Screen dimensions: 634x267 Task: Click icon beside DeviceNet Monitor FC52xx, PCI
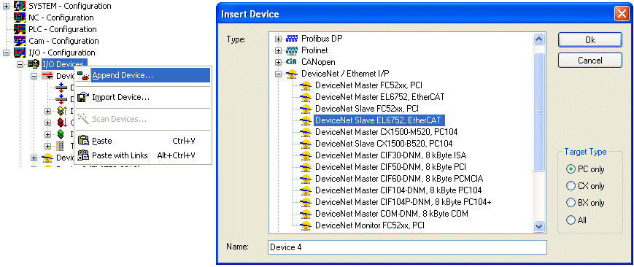click(x=306, y=225)
